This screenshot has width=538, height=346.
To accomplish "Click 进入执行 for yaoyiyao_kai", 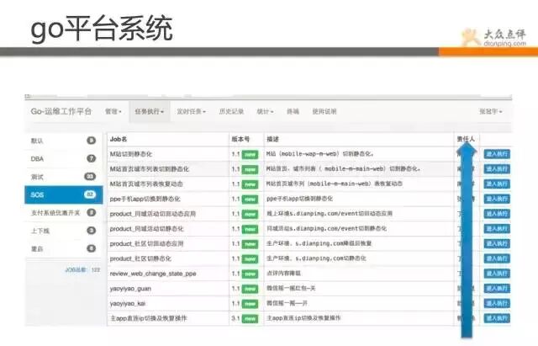I will point(497,303).
